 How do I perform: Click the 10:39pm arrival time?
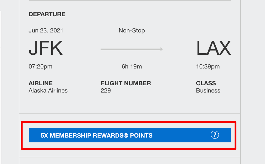(208, 67)
